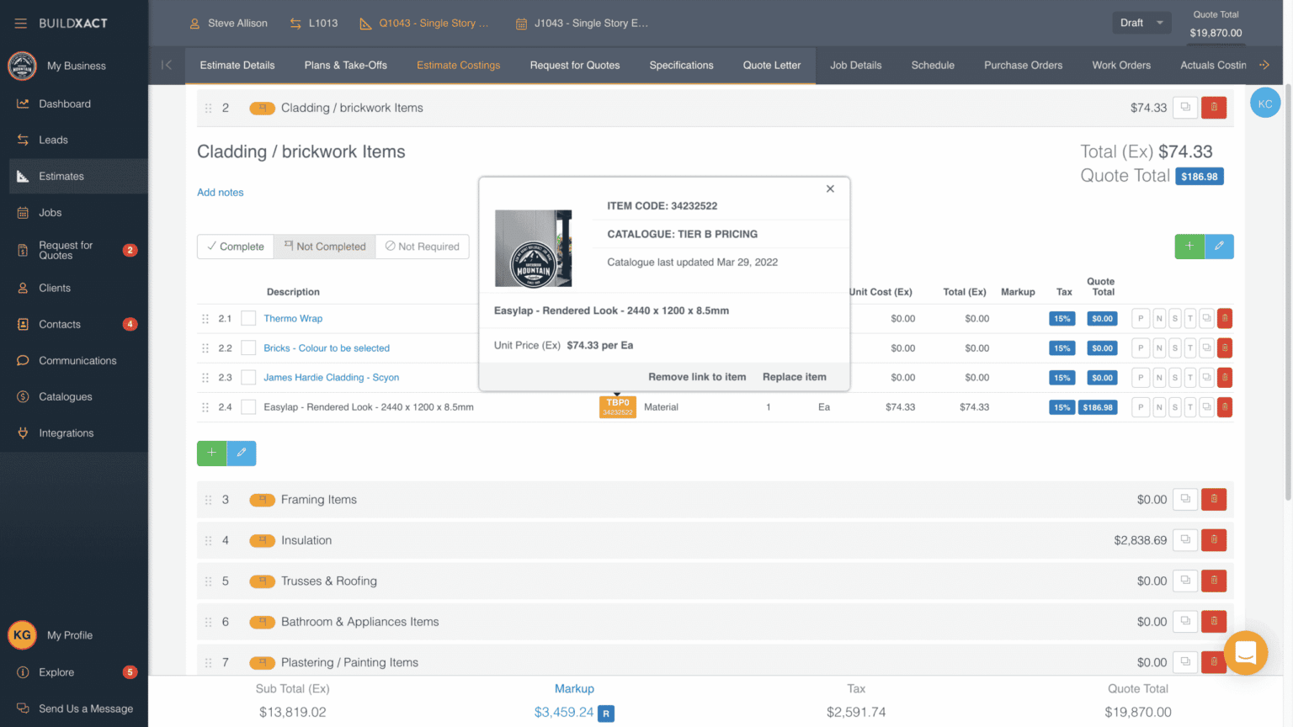The image size is (1293, 727).
Task: Open the chat support bubble
Action: click(1246, 653)
